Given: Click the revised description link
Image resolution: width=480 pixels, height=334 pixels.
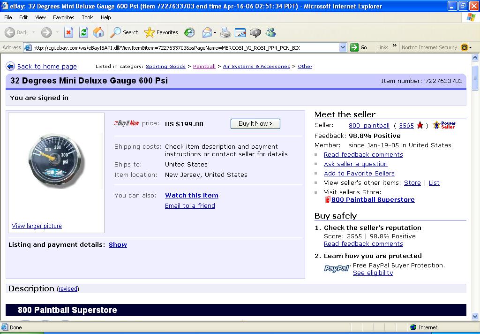Looking at the screenshot, I should click(68, 288).
